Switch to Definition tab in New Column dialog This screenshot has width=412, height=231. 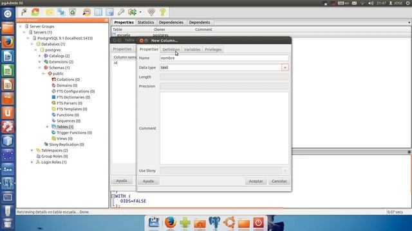coord(171,49)
